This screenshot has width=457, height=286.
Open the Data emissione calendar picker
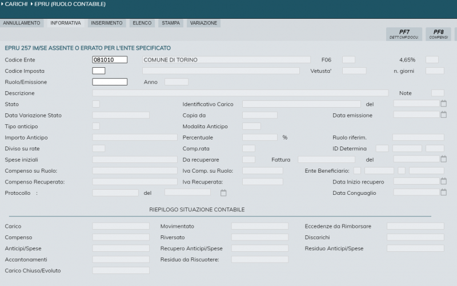click(x=443, y=115)
